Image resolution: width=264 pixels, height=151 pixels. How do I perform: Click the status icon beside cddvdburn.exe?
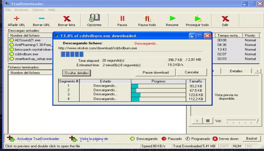tap(11, 54)
